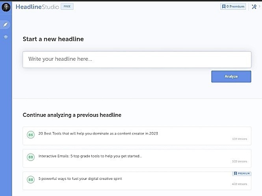Focus the 'Write your headline here...' field
Screen dimensions: 262x196
pyautogui.click(x=137, y=60)
